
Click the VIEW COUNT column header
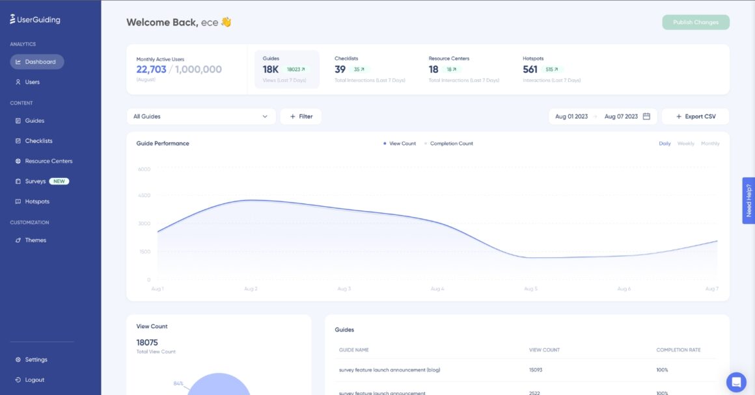pos(544,350)
